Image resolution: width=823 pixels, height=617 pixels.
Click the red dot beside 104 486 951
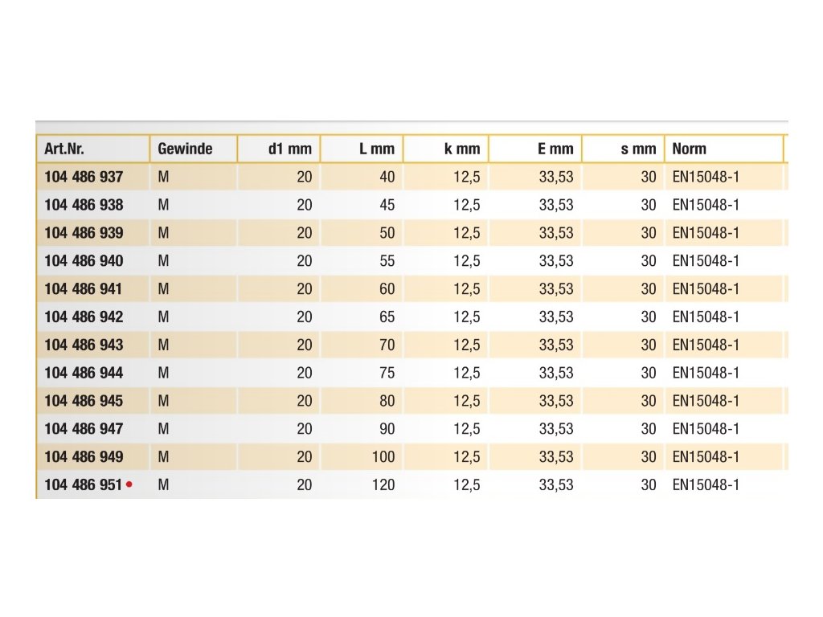click(x=129, y=484)
